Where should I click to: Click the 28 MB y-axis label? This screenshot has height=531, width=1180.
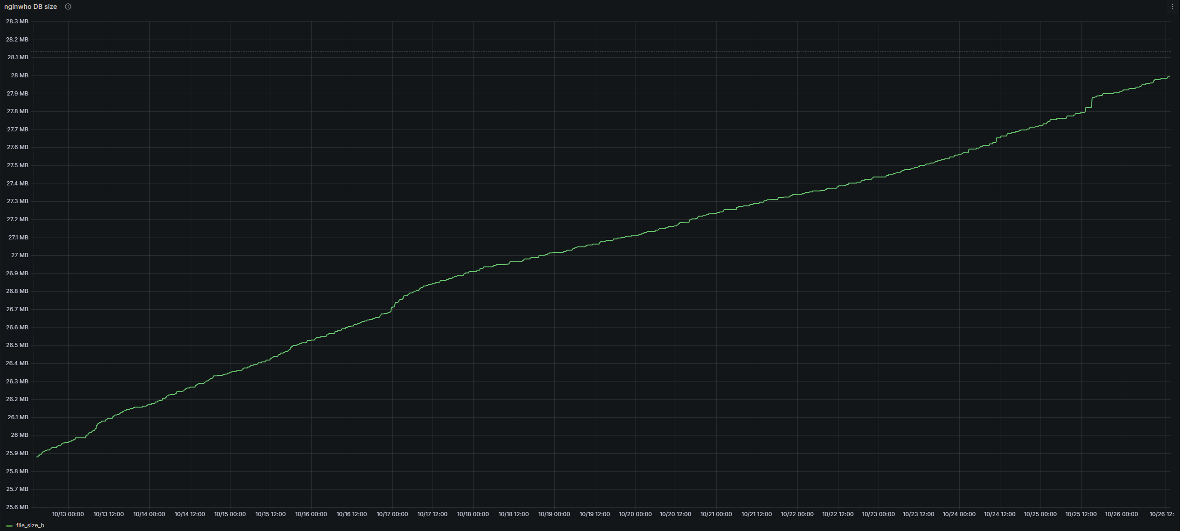20,75
